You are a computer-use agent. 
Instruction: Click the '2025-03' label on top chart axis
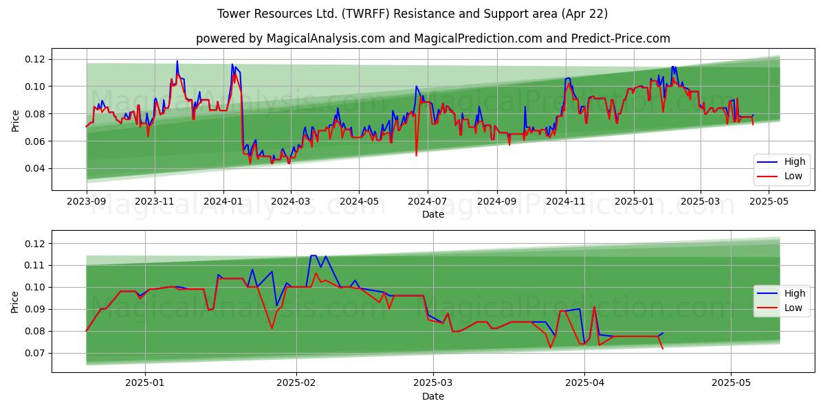point(700,202)
